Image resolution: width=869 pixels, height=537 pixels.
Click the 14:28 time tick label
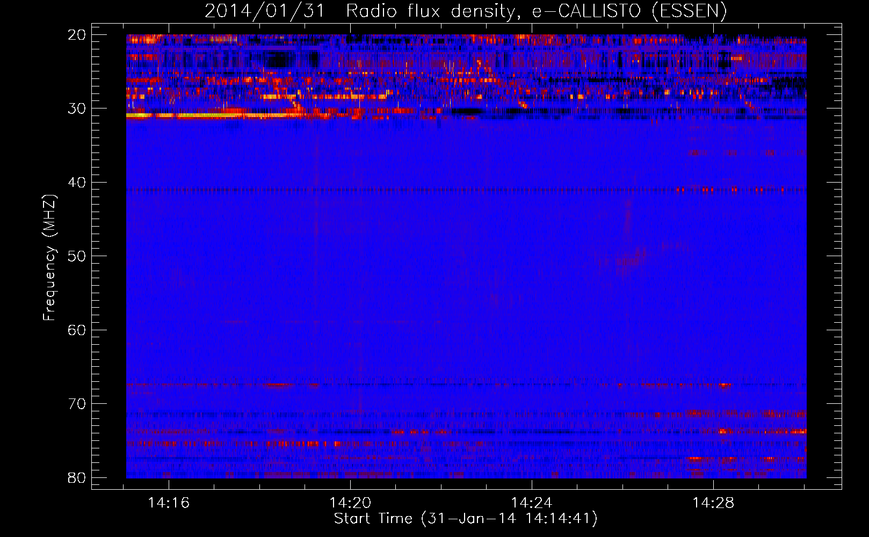point(713,503)
